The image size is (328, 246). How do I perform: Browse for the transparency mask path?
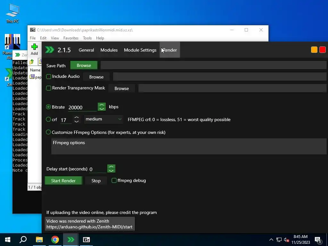[121, 88]
